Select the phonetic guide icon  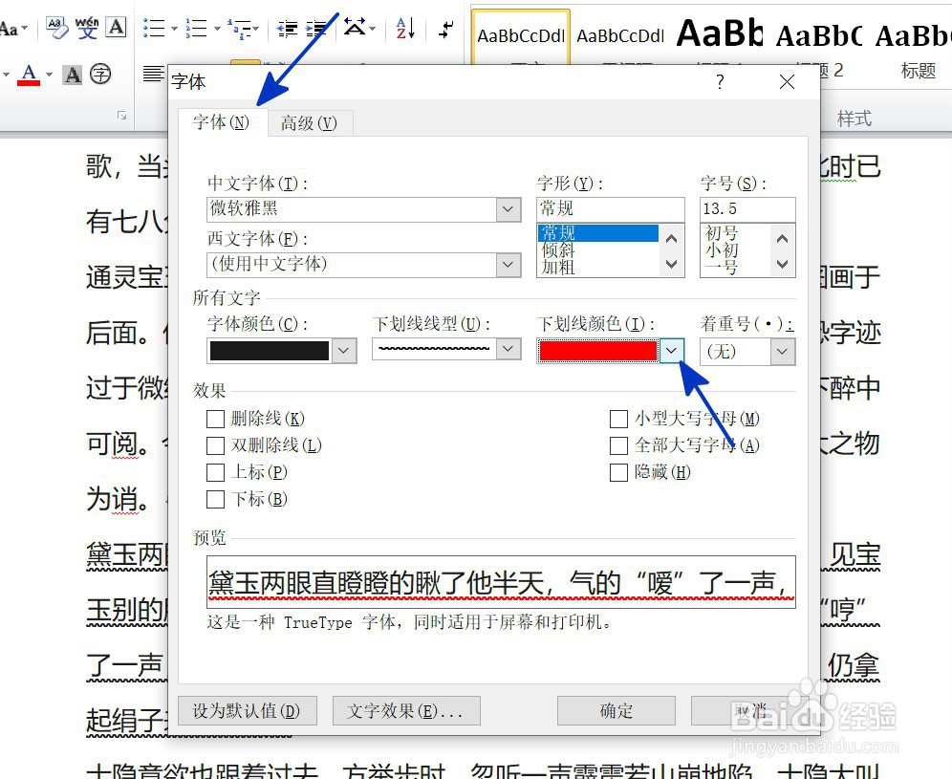pos(87,28)
